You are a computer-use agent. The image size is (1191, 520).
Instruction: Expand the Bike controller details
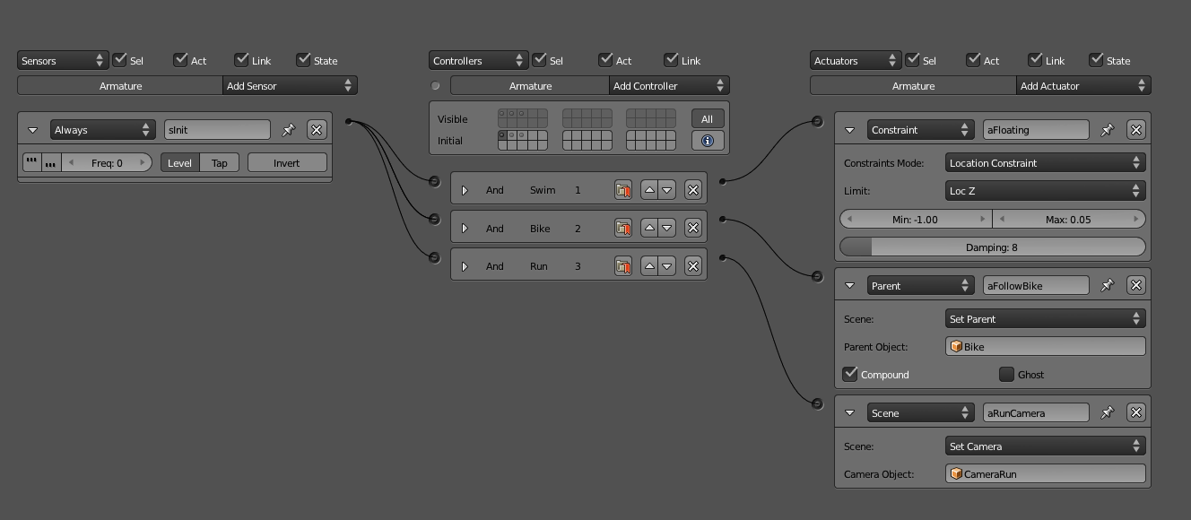pyautogui.click(x=465, y=229)
